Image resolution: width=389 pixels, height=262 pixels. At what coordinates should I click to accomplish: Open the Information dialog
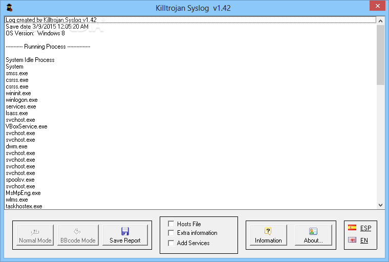pyautogui.click(x=268, y=235)
